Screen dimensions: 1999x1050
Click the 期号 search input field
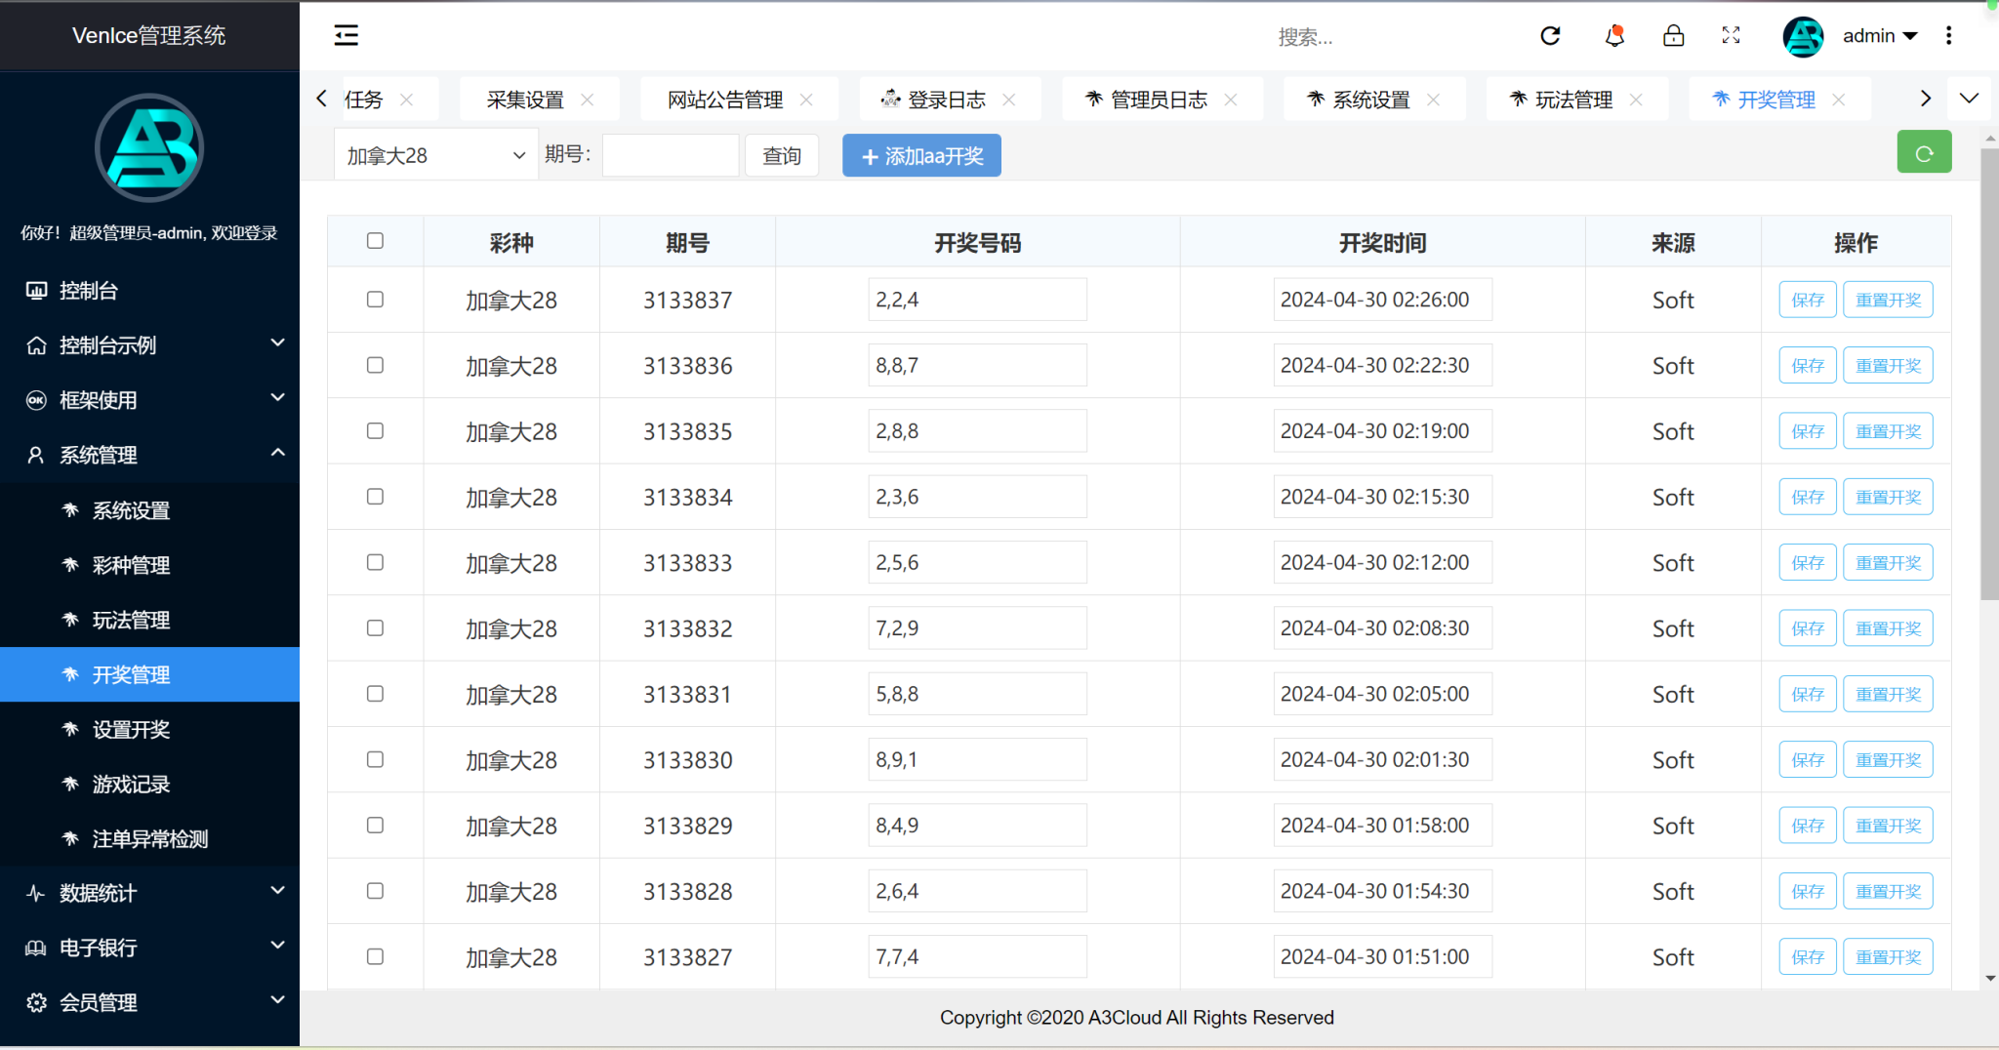(x=671, y=156)
